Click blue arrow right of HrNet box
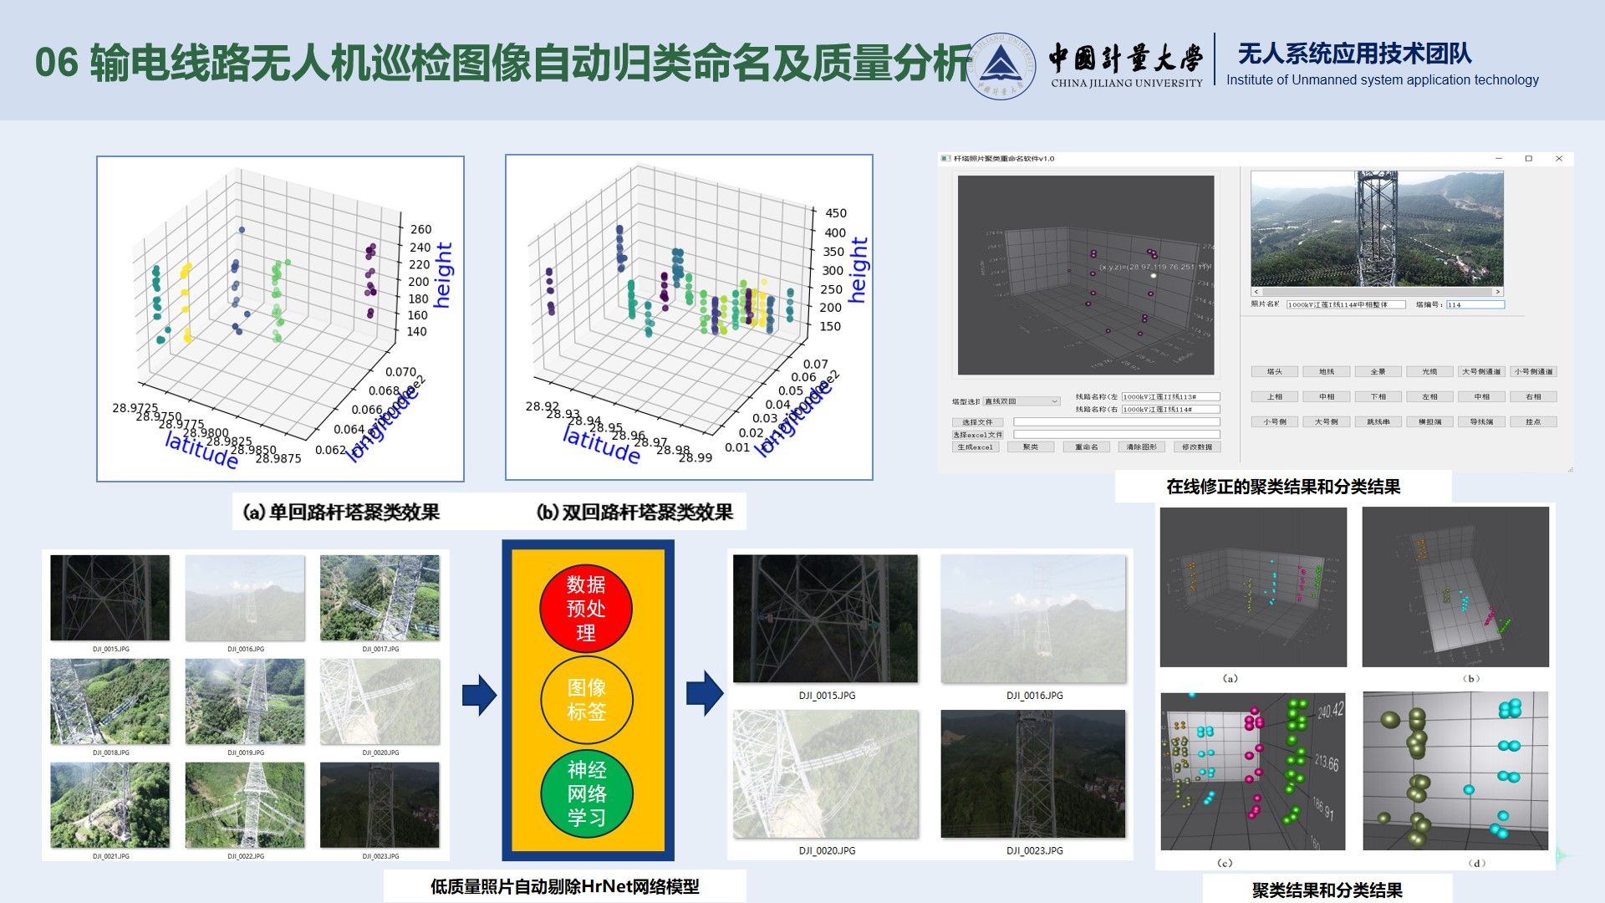The width and height of the screenshot is (1605, 903). point(705,693)
